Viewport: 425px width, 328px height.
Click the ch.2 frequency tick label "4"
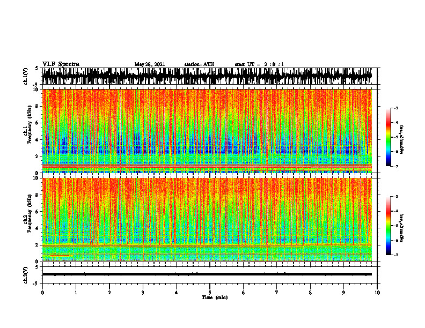pos(37,228)
